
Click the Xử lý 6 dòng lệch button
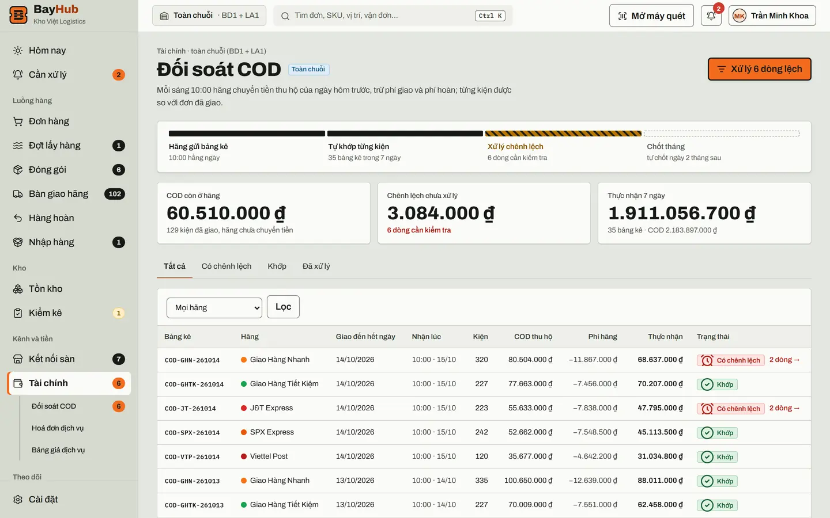(759, 69)
